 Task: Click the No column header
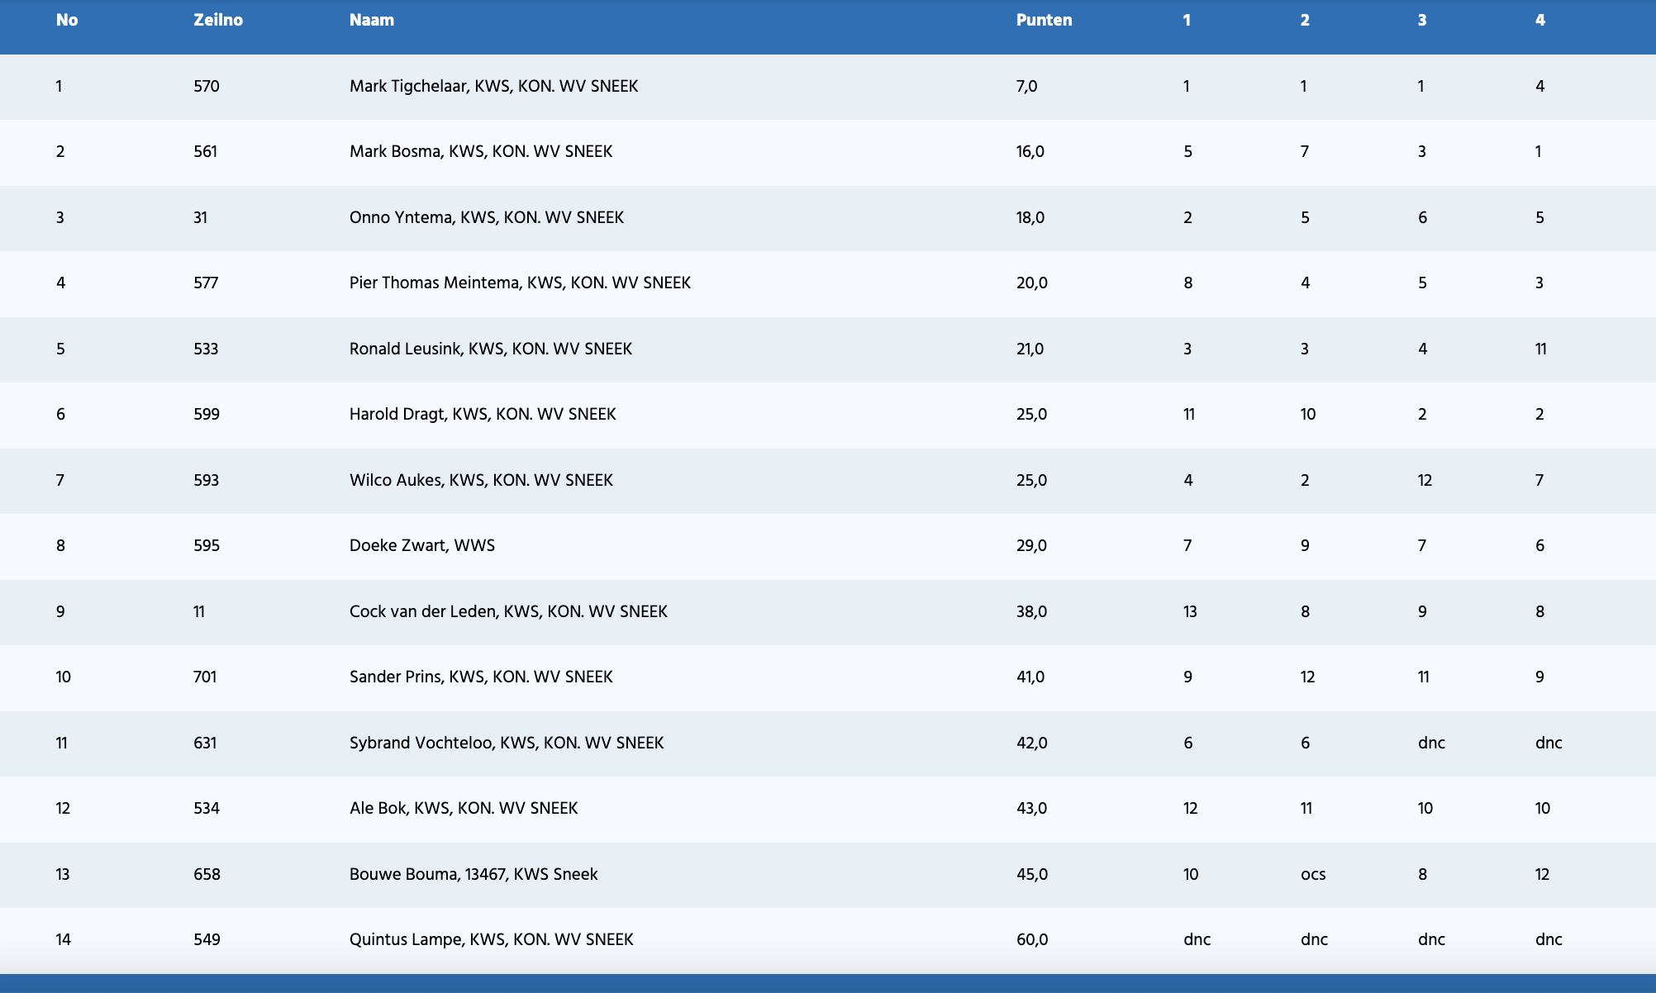[x=67, y=21]
